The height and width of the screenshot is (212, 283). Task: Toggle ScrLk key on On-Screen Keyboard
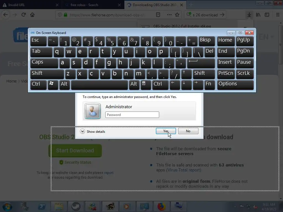[245, 75]
